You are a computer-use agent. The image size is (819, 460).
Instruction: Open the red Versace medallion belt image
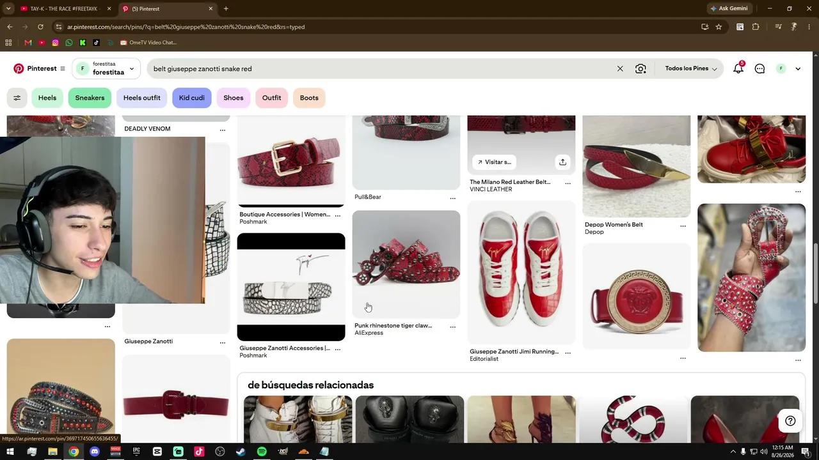[x=637, y=296]
